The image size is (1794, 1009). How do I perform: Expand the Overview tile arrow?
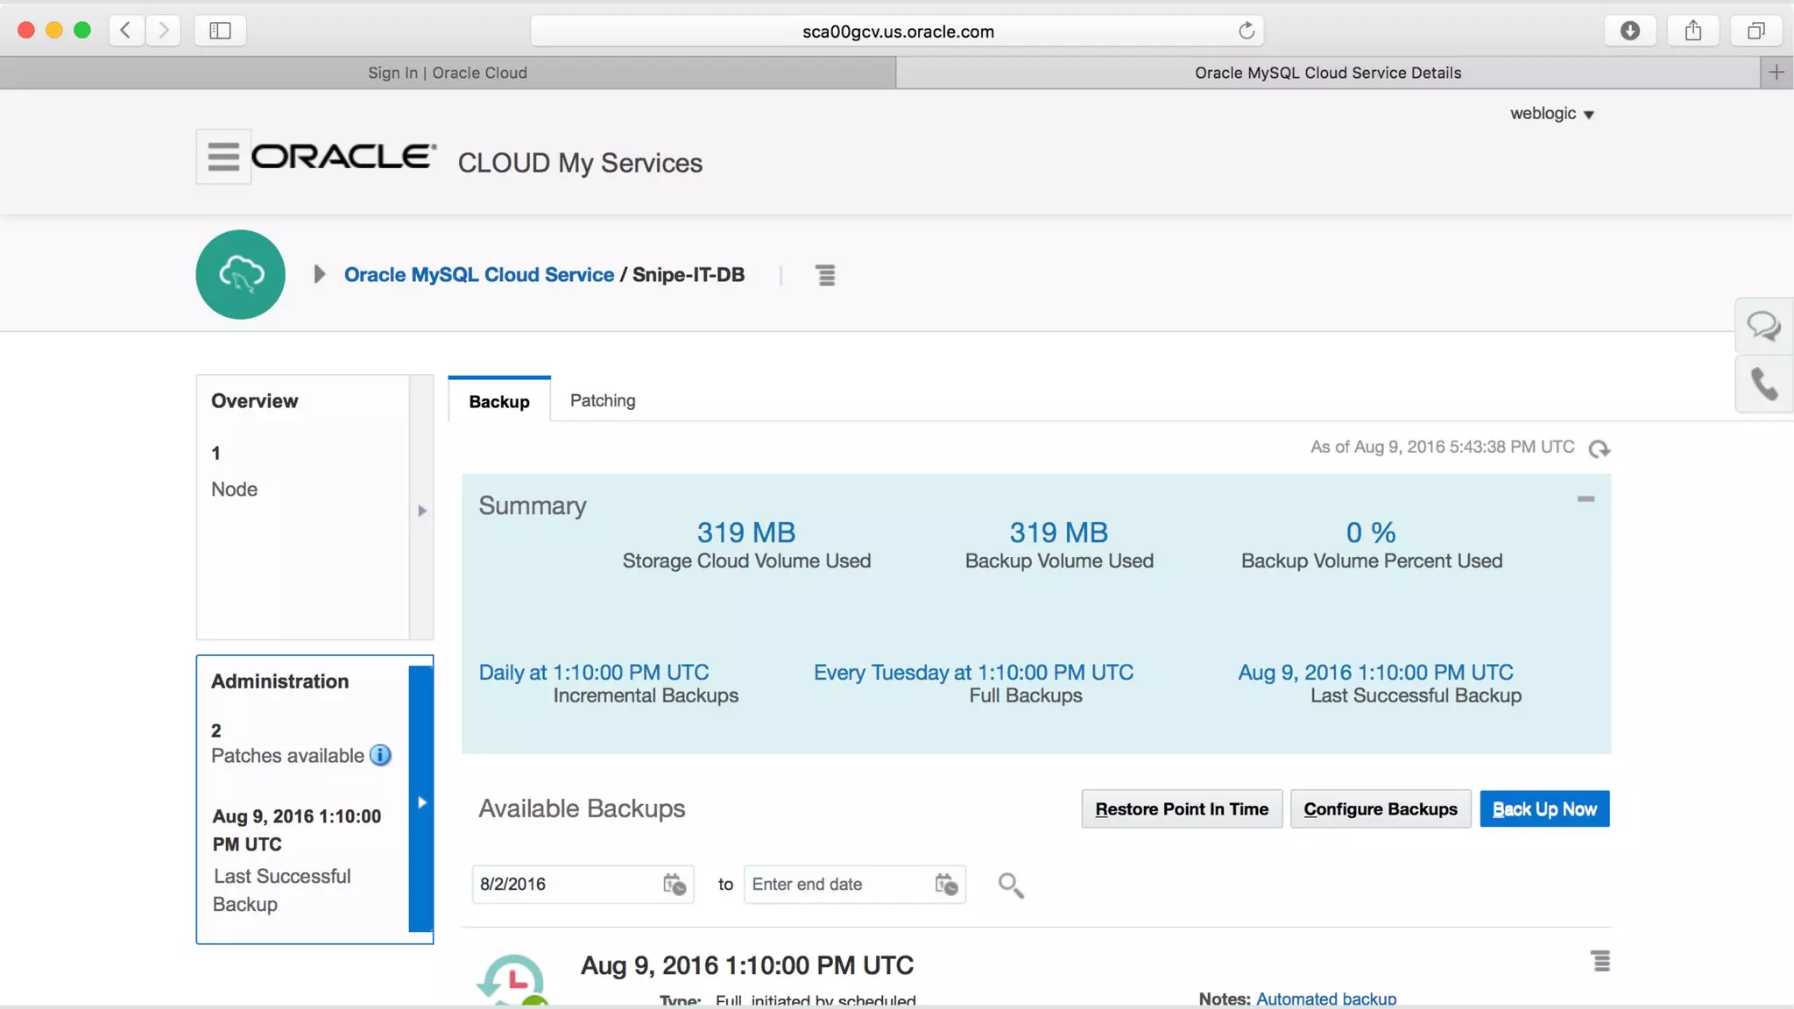(422, 511)
